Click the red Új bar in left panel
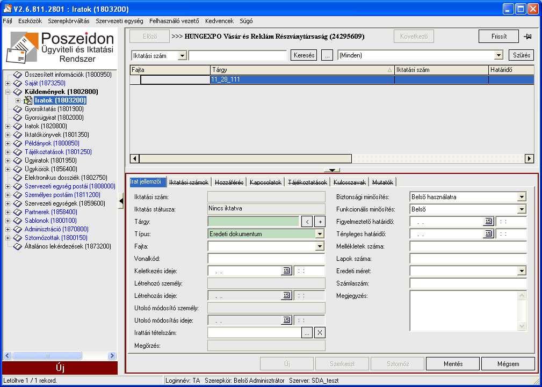Screen dimensions: 542x387 tap(60, 368)
